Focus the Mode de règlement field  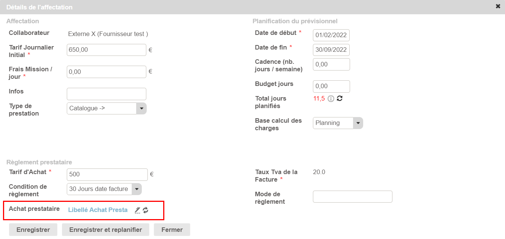[352, 197]
